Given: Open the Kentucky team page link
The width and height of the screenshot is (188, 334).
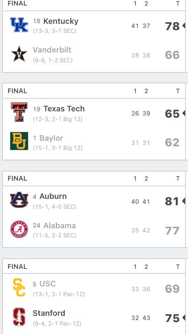Looking at the screenshot, I should 61,21.
